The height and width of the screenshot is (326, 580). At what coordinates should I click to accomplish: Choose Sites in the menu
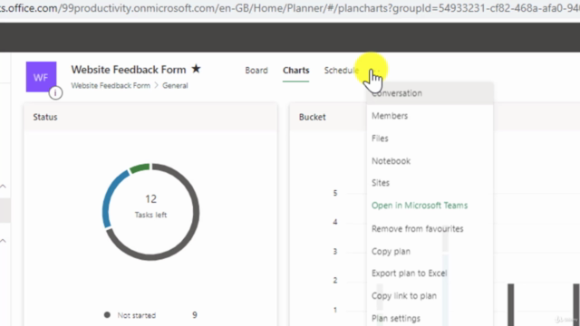coord(430,183)
